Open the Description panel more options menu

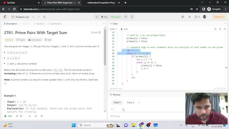(104, 23)
